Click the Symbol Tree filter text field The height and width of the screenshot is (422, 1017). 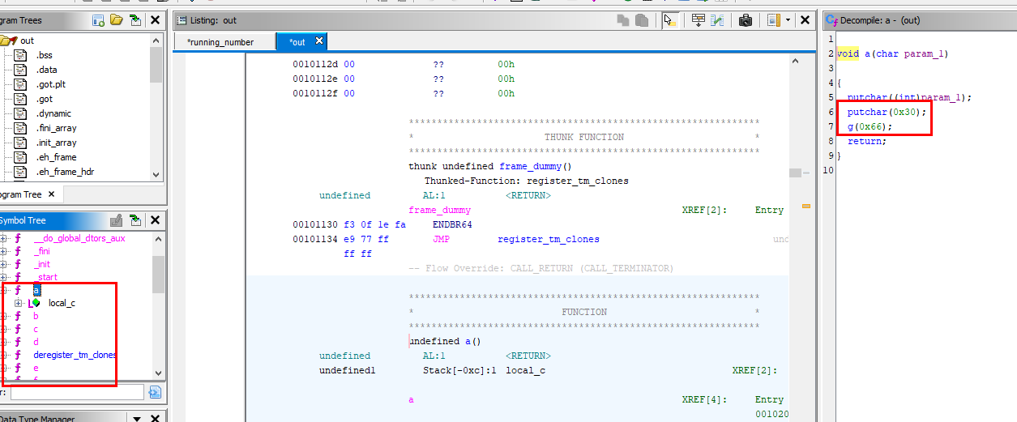pos(75,392)
